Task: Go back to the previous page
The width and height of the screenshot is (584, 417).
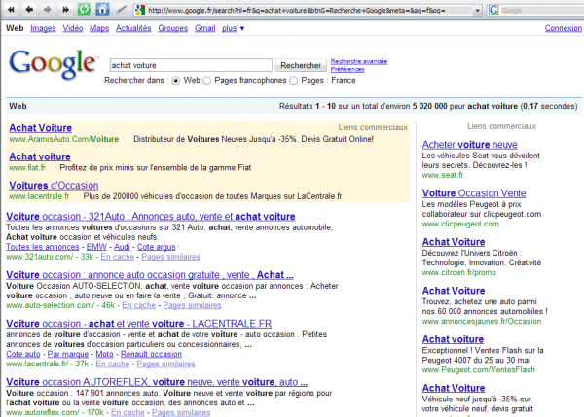Action: pyautogui.click(x=28, y=10)
